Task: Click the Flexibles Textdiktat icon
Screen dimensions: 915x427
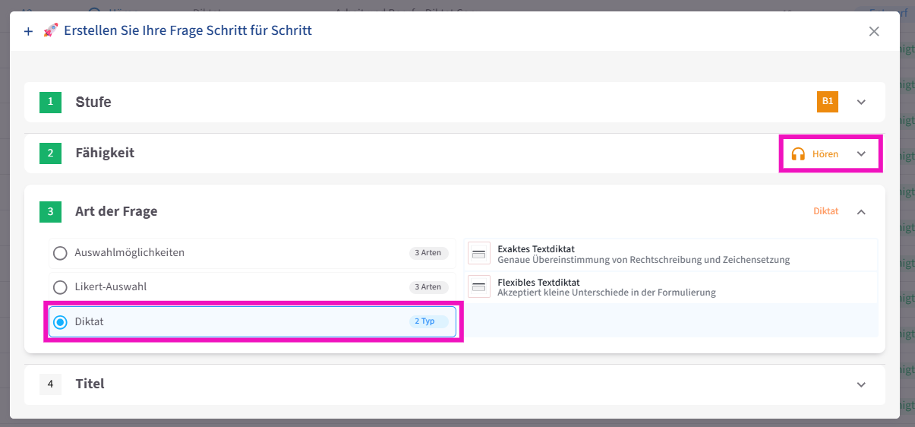Action: click(479, 286)
